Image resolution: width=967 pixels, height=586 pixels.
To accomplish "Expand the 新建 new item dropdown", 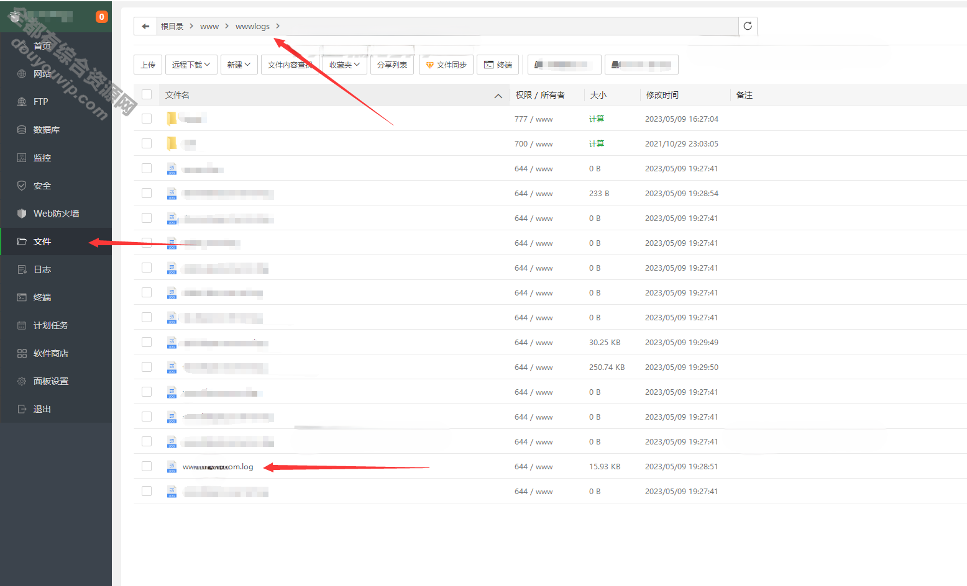I will (239, 65).
